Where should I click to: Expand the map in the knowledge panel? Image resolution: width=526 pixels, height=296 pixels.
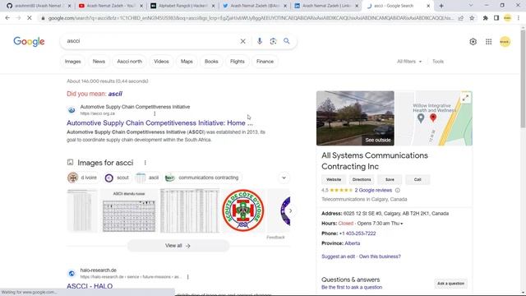pyautogui.click(x=466, y=98)
